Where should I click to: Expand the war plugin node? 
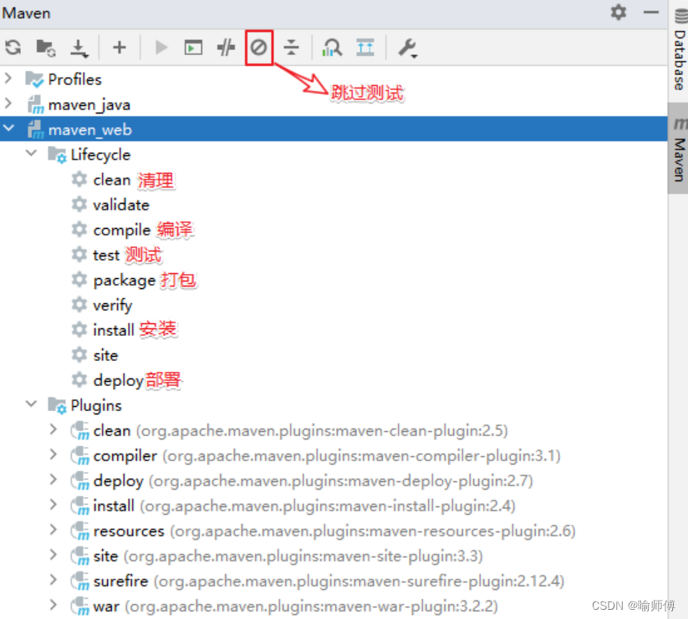tap(54, 605)
